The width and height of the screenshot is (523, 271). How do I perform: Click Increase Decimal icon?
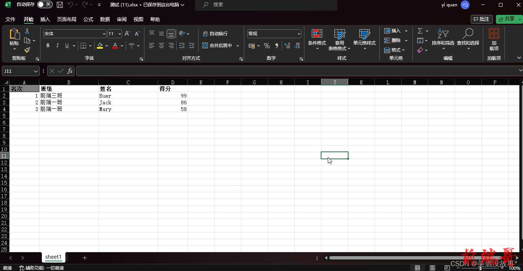pyautogui.click(x=287, y=46)
